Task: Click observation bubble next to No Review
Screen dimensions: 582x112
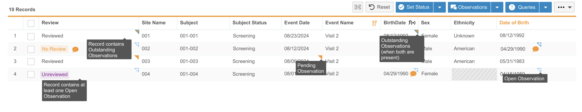Action: click(75, 49)
